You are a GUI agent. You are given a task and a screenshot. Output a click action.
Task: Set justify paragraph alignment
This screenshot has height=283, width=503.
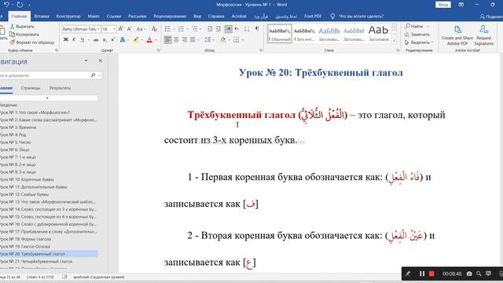[x=193, y=40]
